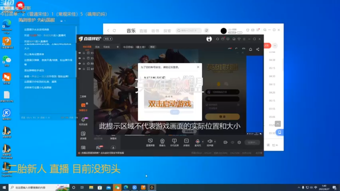
Task: Click the PK tool icon
Action: (x=99, y=148)
